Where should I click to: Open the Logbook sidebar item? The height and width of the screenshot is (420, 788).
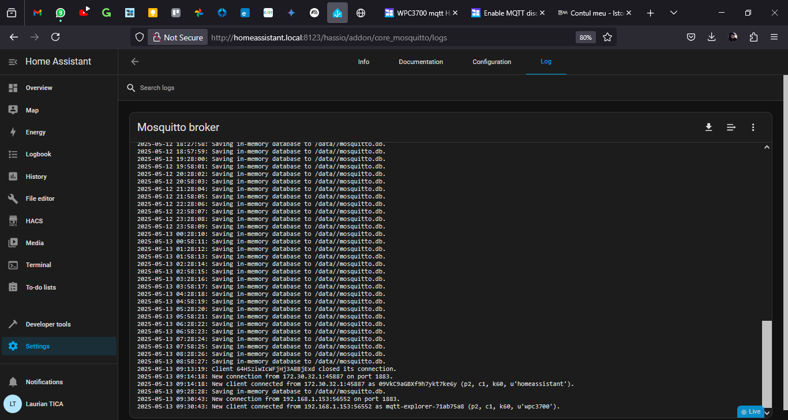pyautogui.click(x=38, y=154)
